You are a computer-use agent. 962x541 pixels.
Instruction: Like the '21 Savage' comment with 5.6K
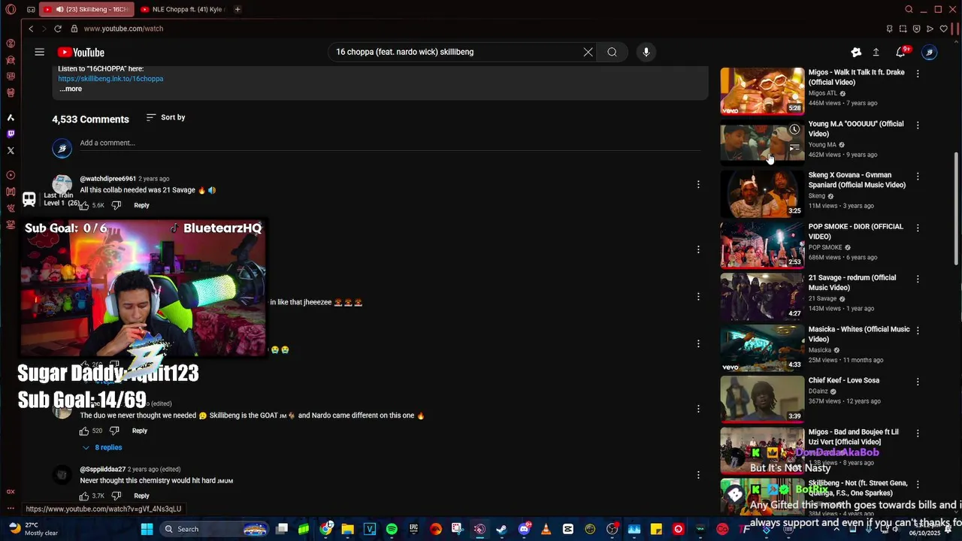click(84, 205)
